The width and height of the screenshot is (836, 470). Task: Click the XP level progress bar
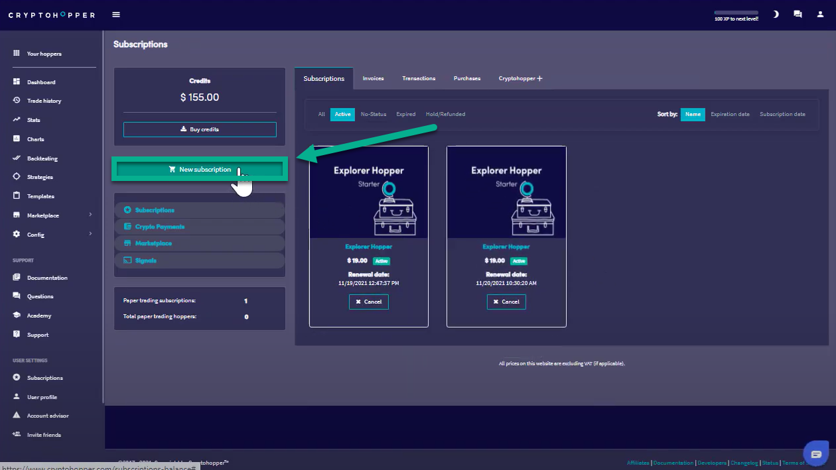[x=736, y=13]
